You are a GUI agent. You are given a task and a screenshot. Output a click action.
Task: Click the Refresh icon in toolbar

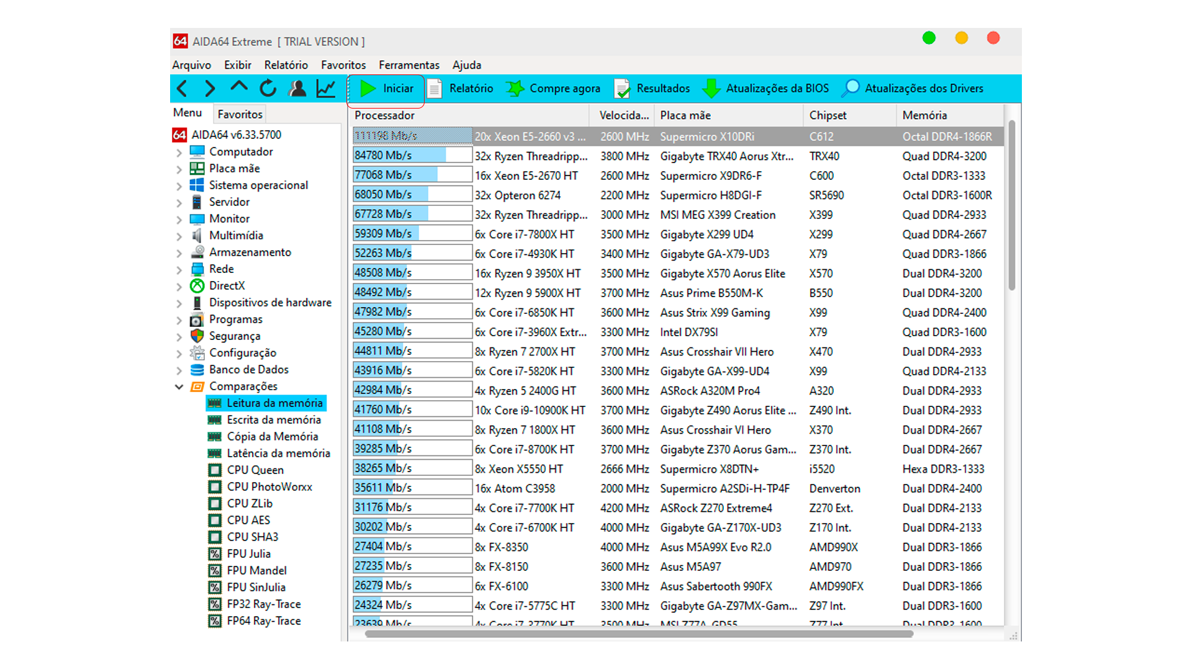(268, 89)
